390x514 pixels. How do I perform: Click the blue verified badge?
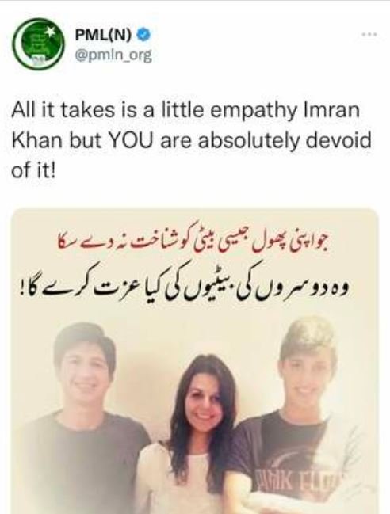pos(143,34)
